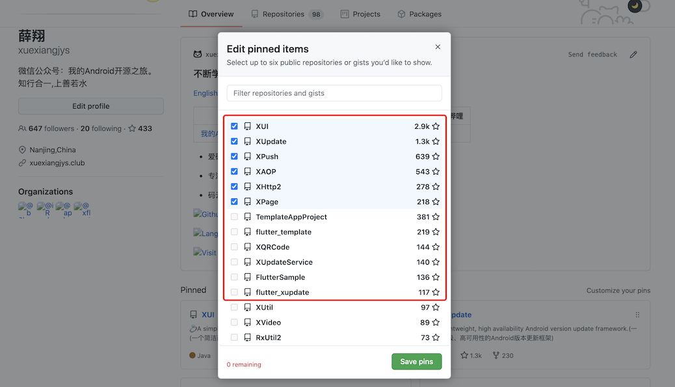Click the star icon next to XUI
The height and width of the screenshot is (387, 675).
point(436,126)
